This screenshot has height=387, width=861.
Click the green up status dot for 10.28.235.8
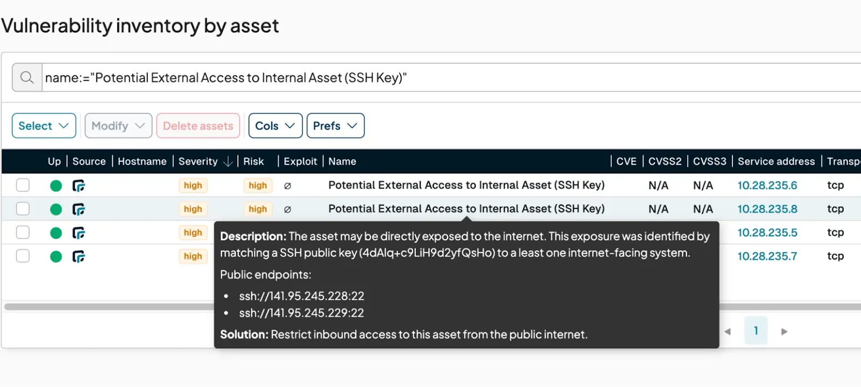pyautogui.click(x=56, y=209)
